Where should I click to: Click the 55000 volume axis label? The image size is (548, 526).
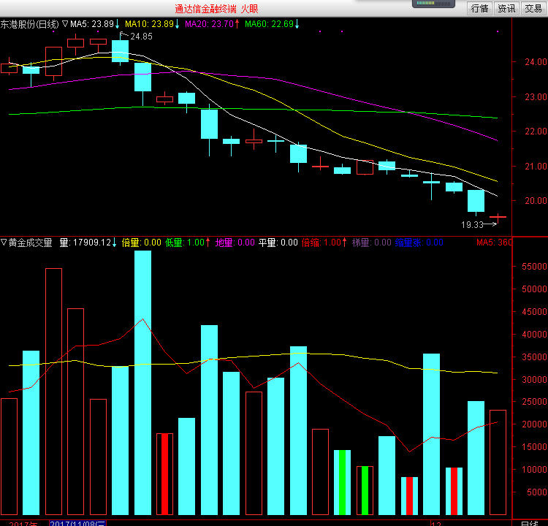click(534, 267)
